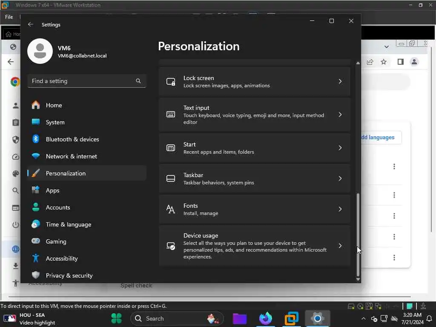
Task: Show hidden system tray icons
Action: click(364, 318)
